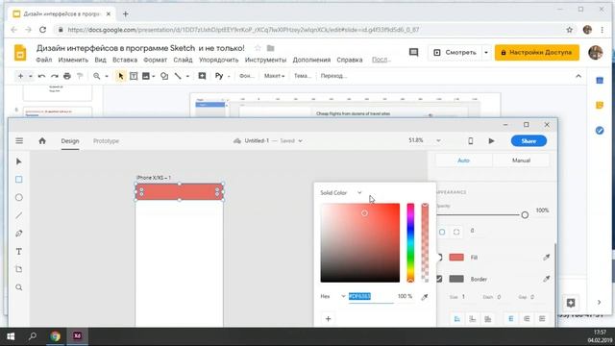This screenshot has height=346, width=615.
Task: Switch responsive resize to Manual
Action: 521,161
